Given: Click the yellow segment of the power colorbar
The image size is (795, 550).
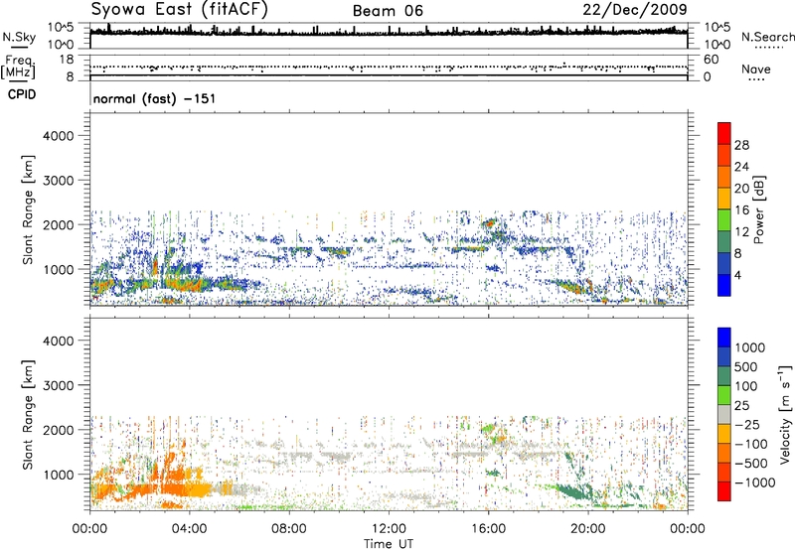Looking at the screenshot, I should point(724,199).
